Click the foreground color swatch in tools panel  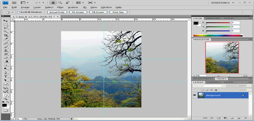pyautogui.click(x=5, y=105)
